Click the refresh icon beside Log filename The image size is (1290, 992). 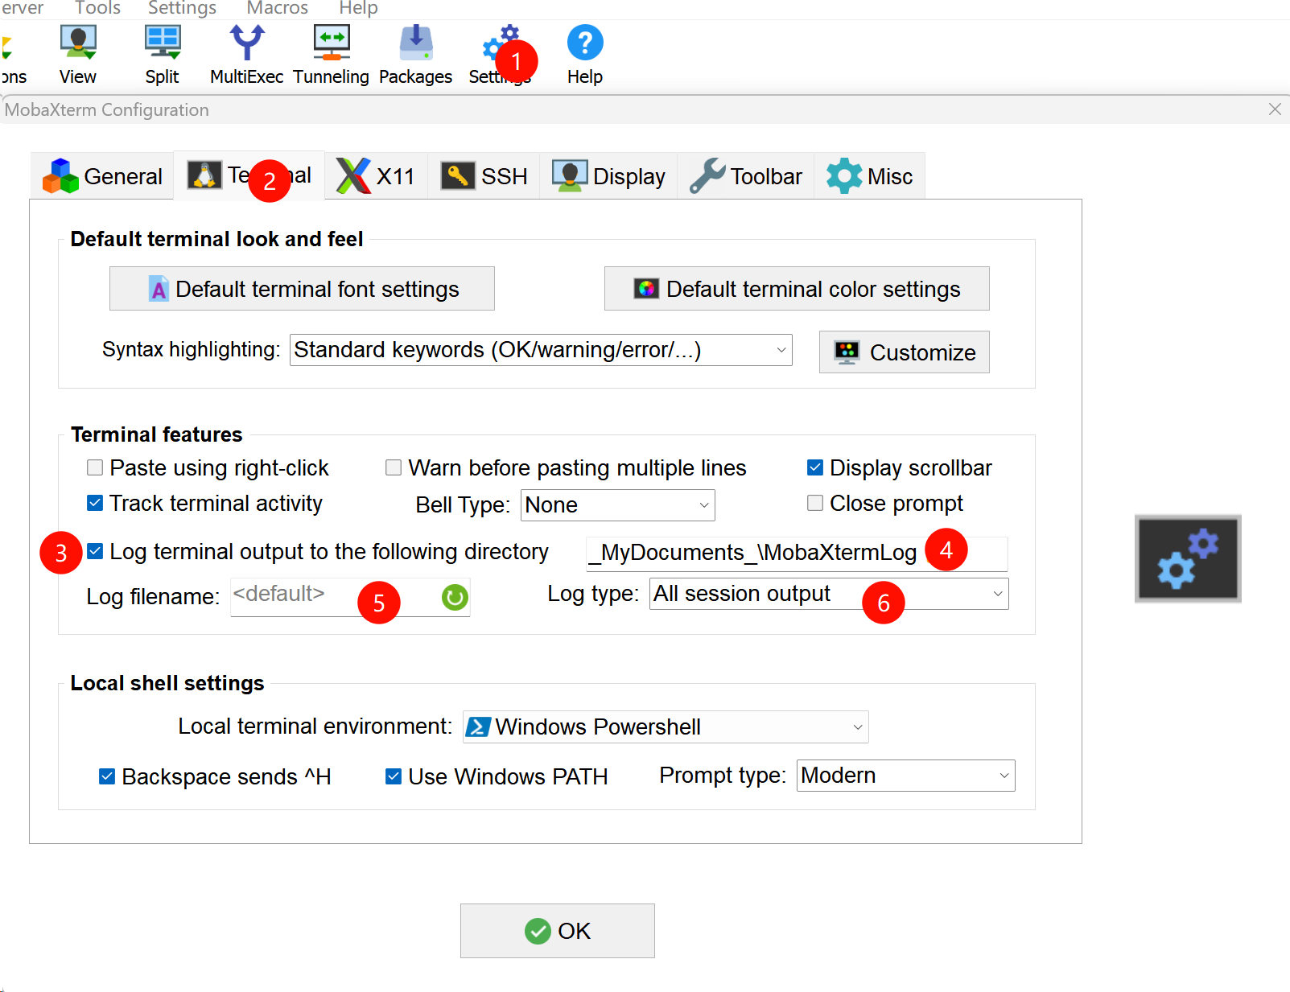(x=455, y=597)
